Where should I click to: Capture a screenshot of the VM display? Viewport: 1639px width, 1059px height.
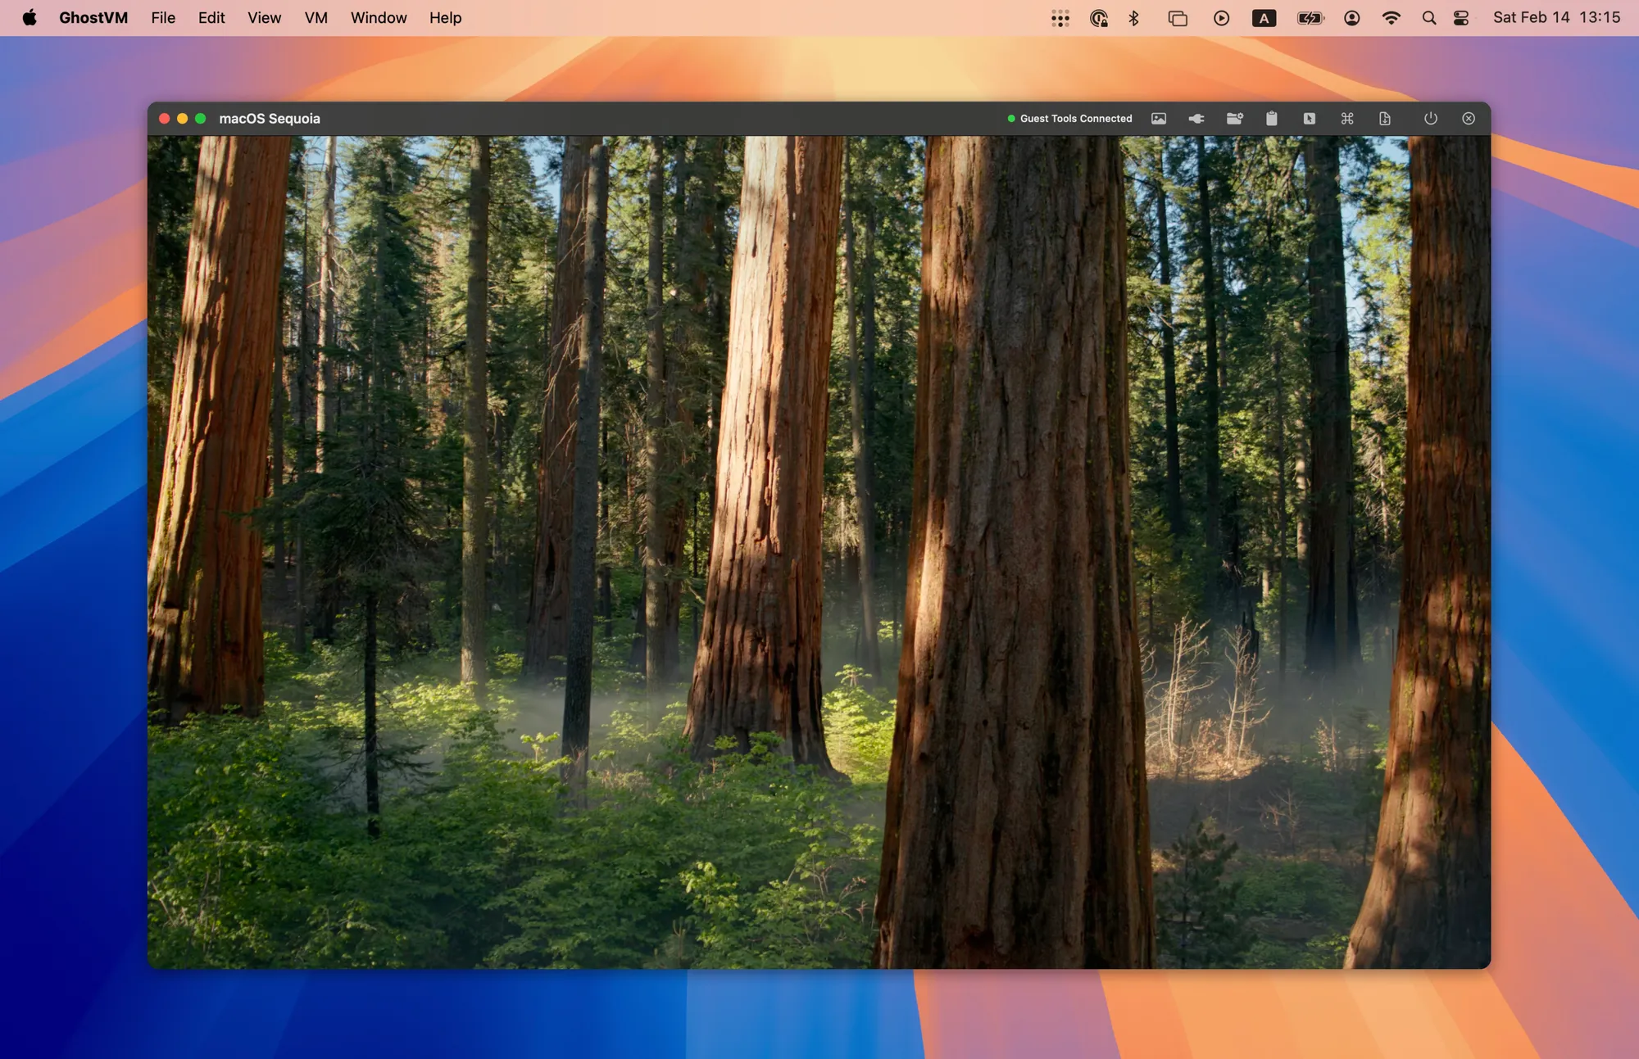coord(1158,118)
